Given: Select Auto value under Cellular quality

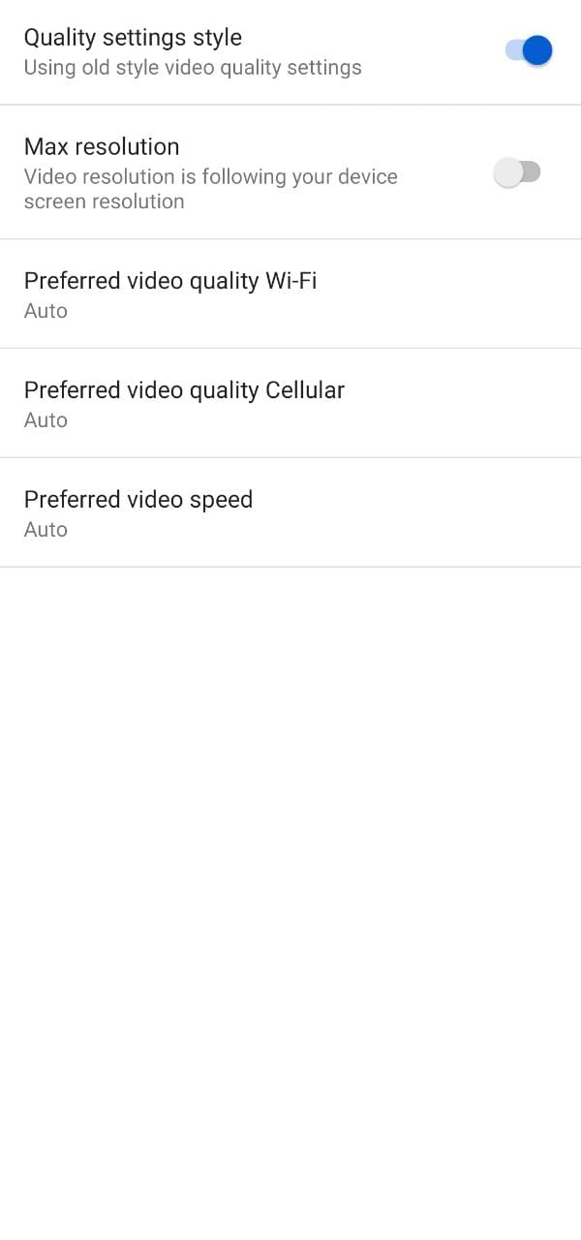Looking at the screenshot, I should point(46,420).
